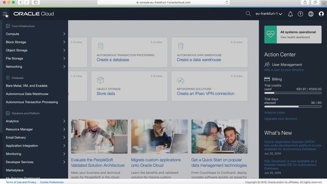The height and width of the screenshot is (184, 327).
Task: Click Add a user to your tenancy
Action: (284, 70)
